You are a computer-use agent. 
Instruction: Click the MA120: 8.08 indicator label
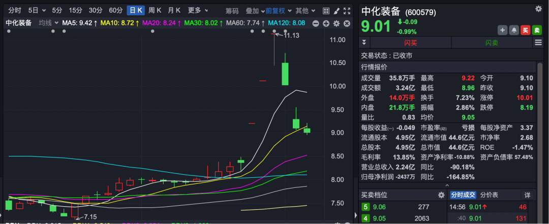coord(286,23)
